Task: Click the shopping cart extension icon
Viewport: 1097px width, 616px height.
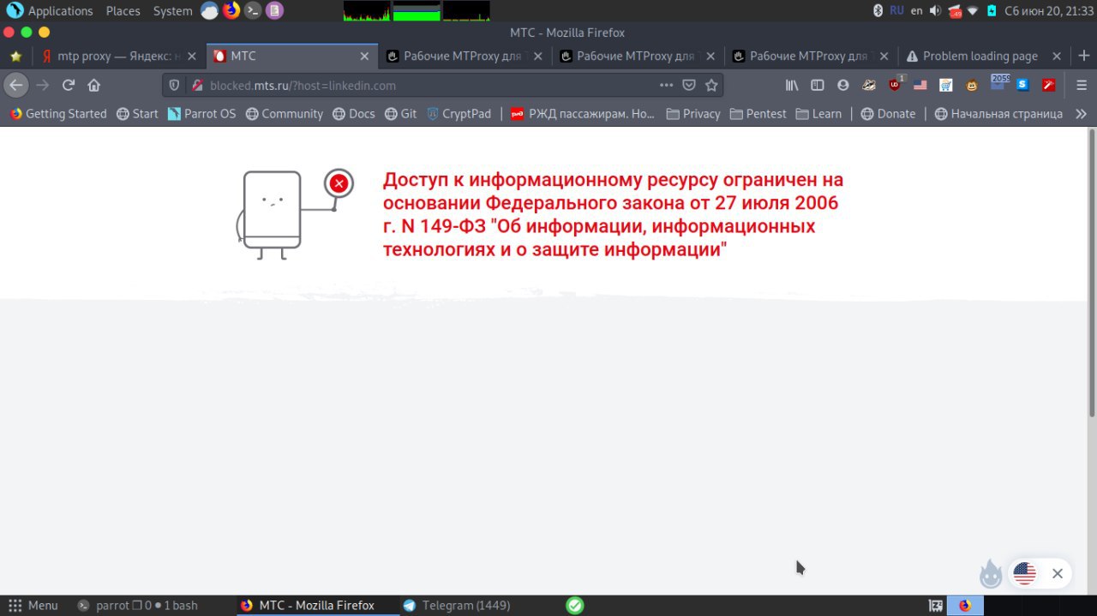Action: click(x=946, y=85)
